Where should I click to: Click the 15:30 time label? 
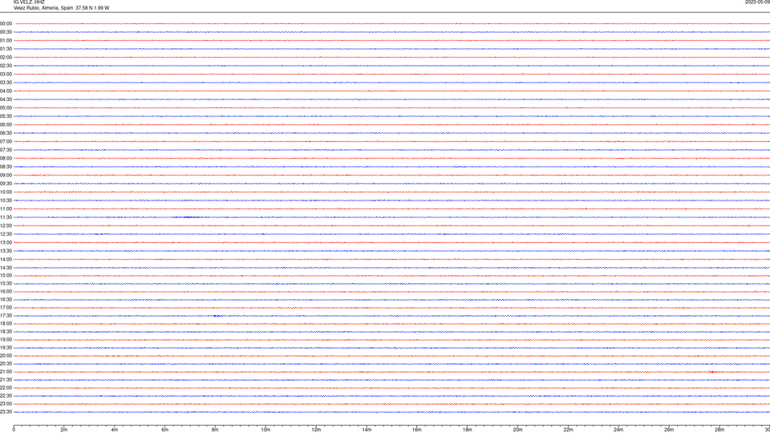point(6,283)
